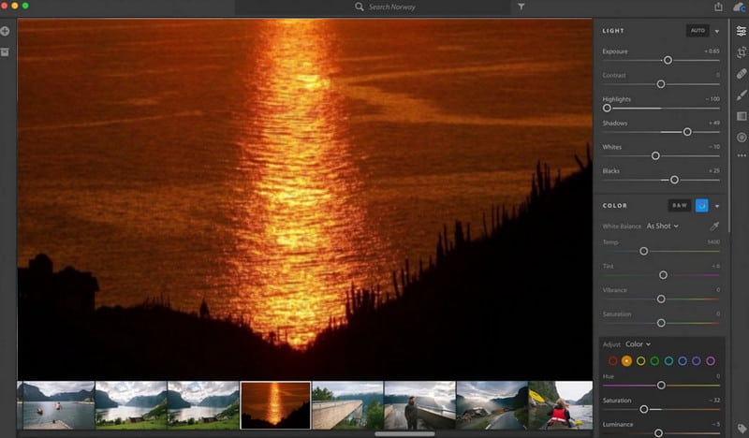Click the search magnifier icon
This screenshot has height=438, width=749.
coord(359,7)
